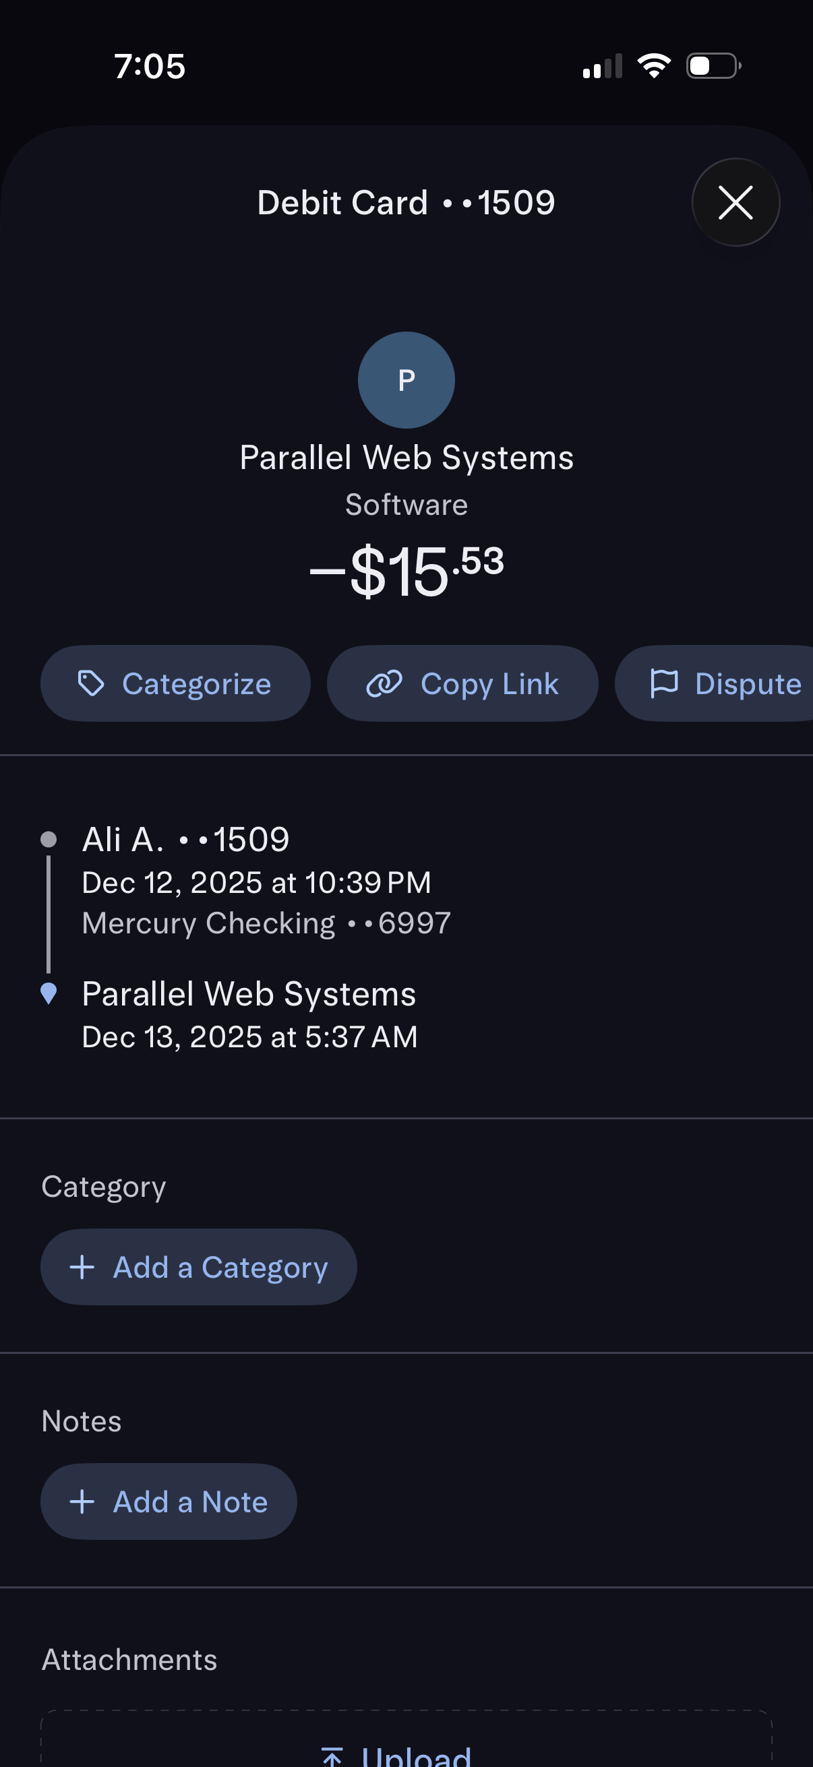Tap the Parallel Web Systems avatar

click(406, 380)
